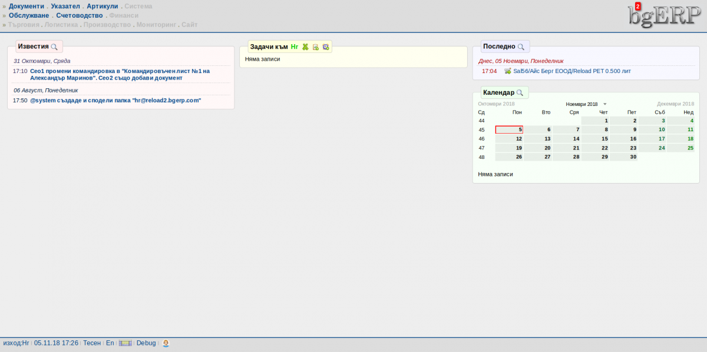Open Debug link in footer

click(x=146, y=343)
